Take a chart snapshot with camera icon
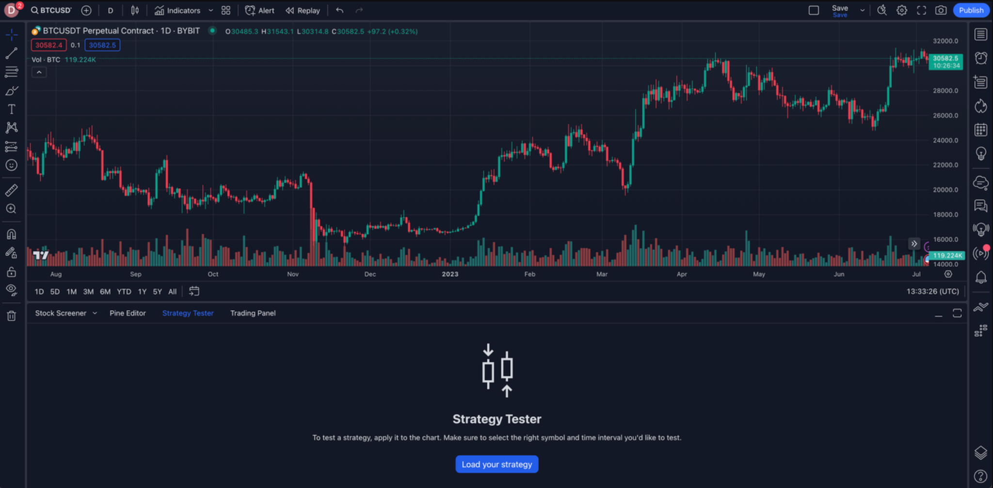 941,10
